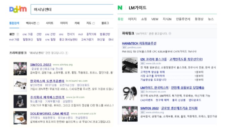227x132 pixels.
Task: Click the info icon next to 프리미엄링크 notice
Action: tap(66, 53)
